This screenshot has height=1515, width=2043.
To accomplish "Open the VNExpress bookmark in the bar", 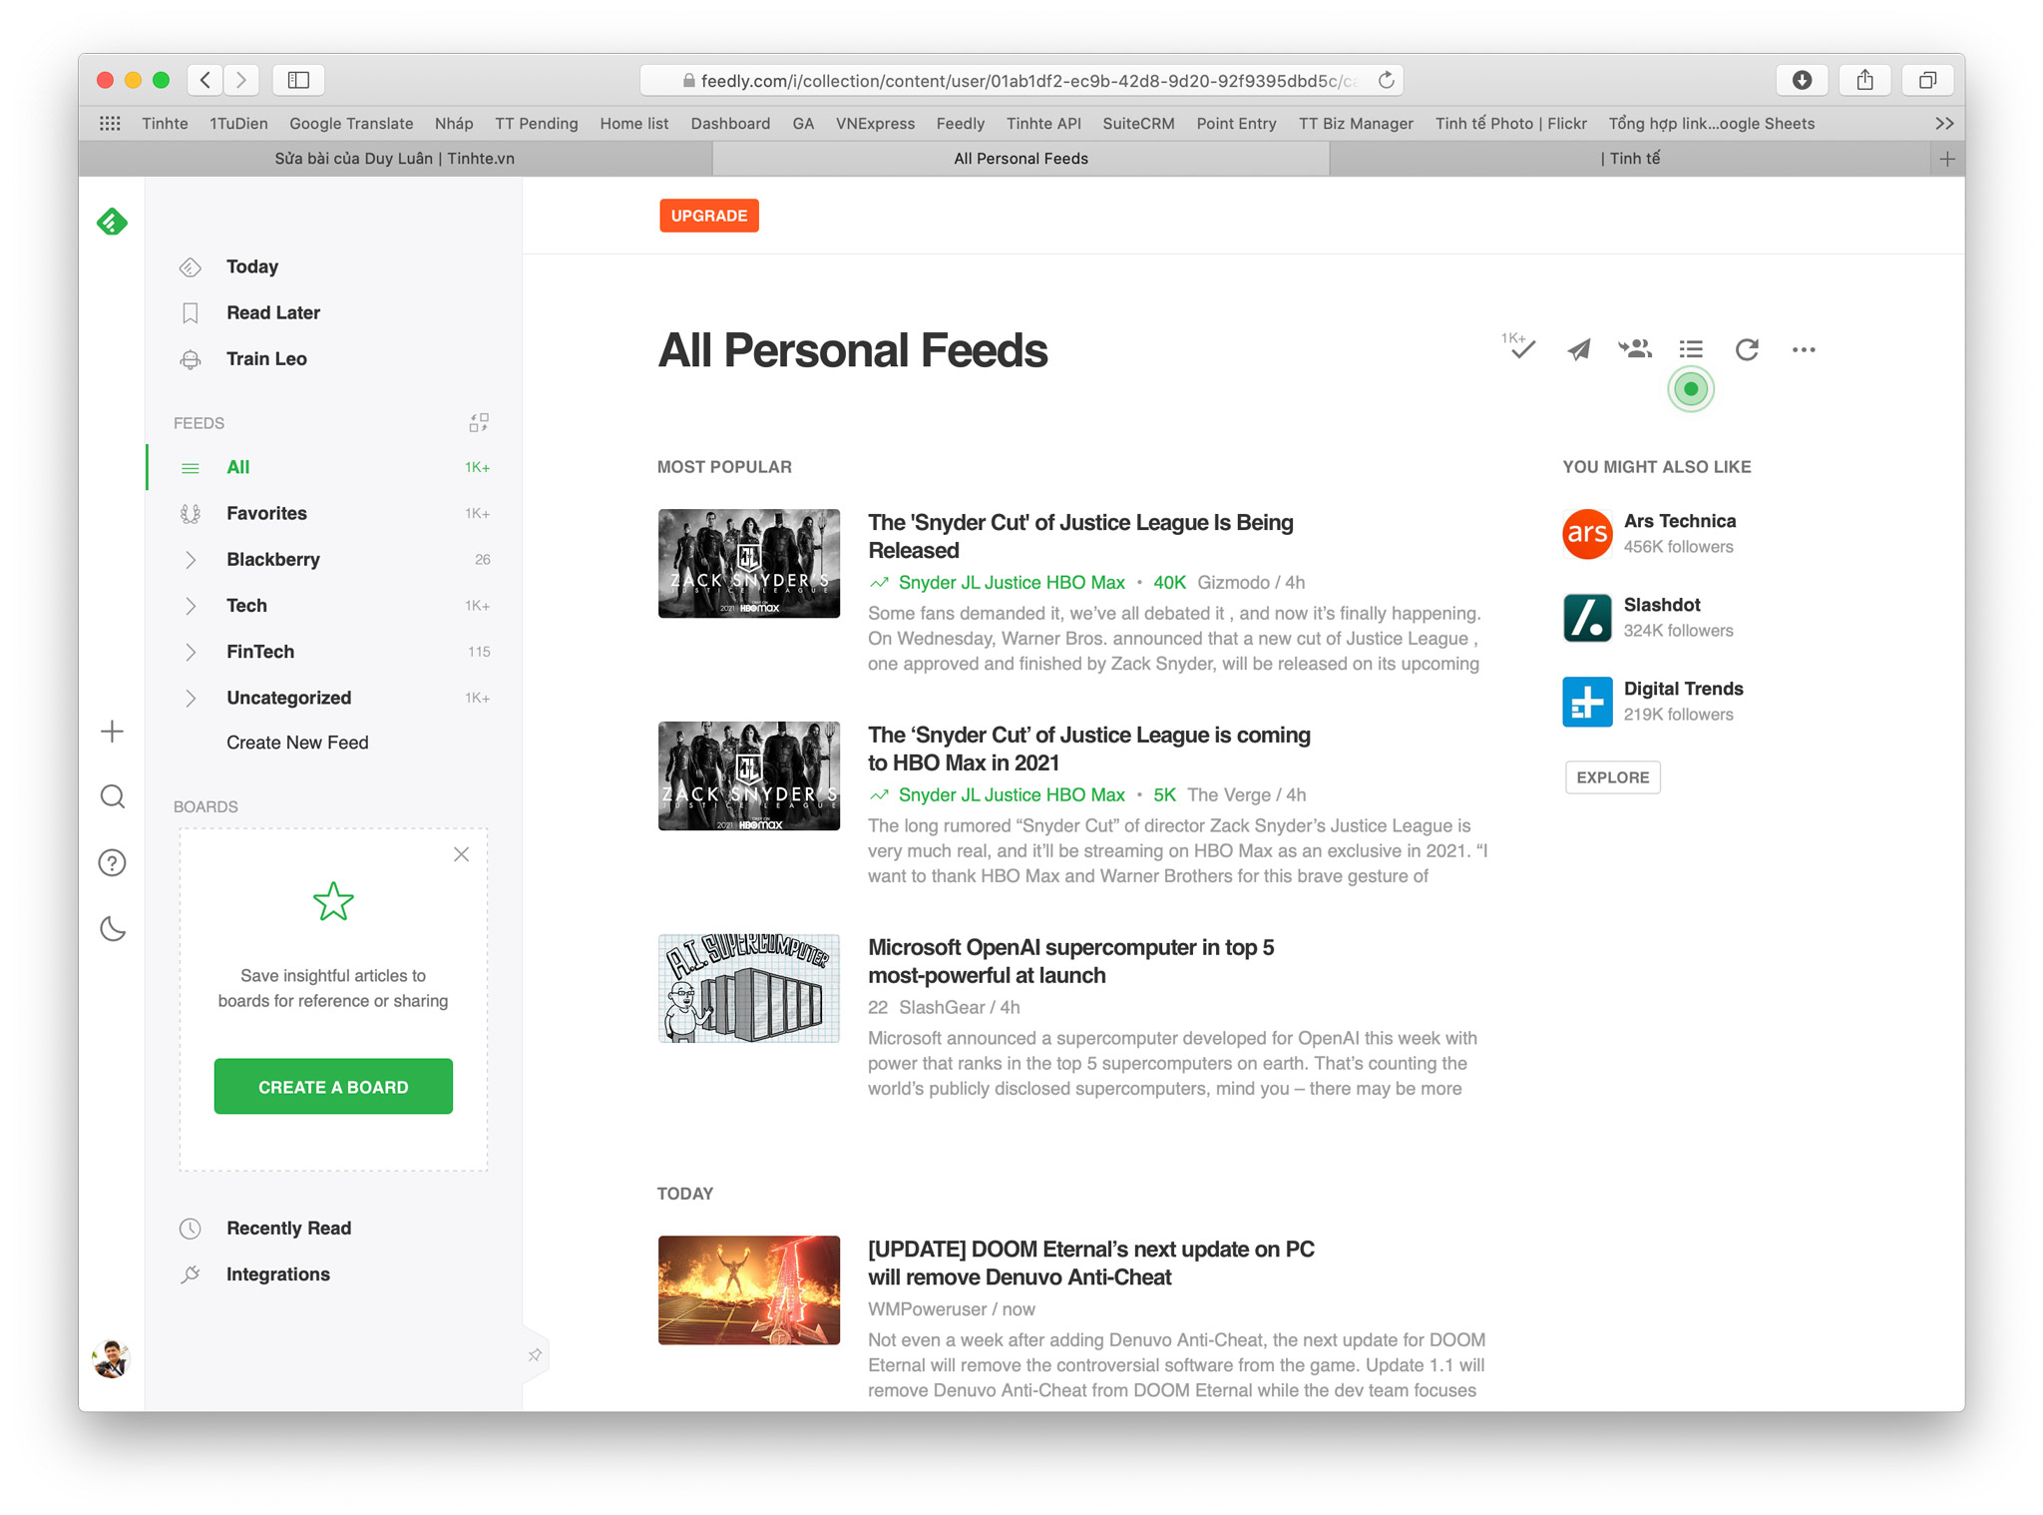I will click(x=875, y=124).
